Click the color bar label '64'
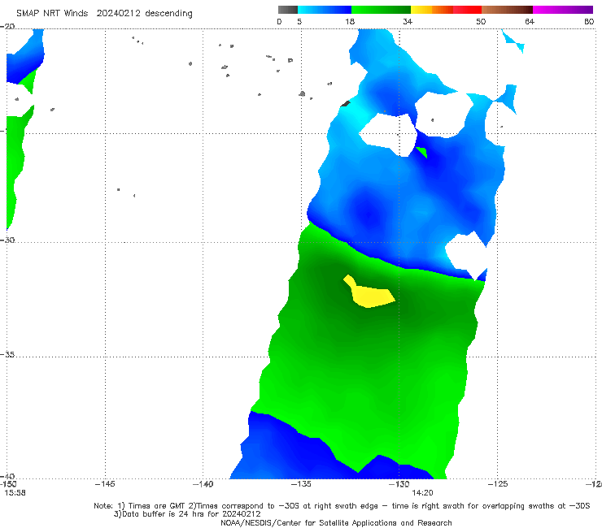 coord(530,21)
